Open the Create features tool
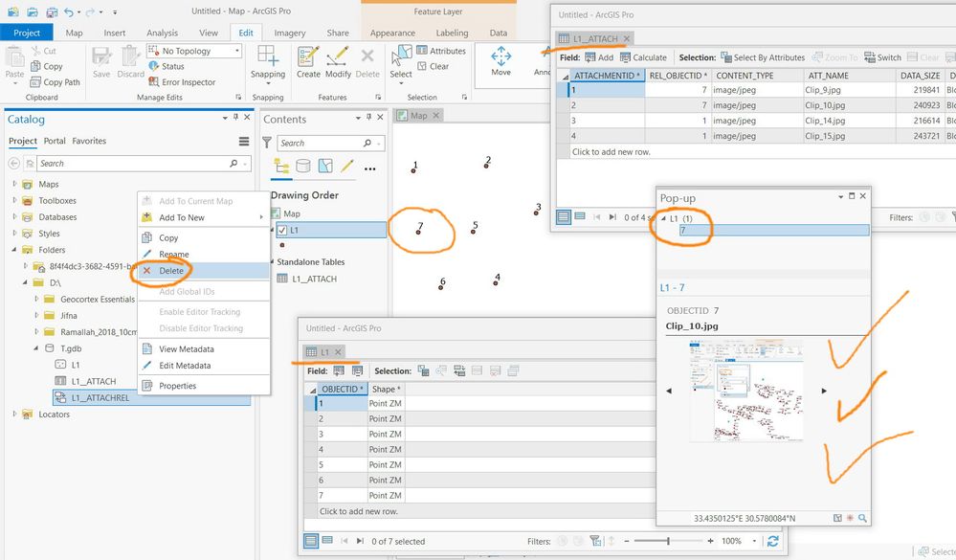This screenshot has width=956, height=560. click(308, 63)
